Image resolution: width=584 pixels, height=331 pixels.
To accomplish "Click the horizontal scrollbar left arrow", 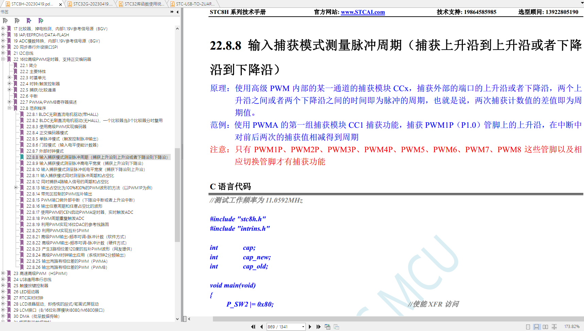I will point(189,319).
